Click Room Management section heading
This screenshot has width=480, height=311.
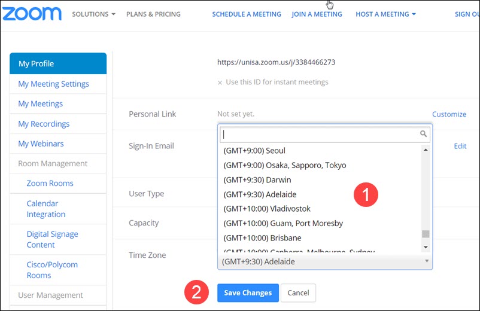(x=53, y=164)
